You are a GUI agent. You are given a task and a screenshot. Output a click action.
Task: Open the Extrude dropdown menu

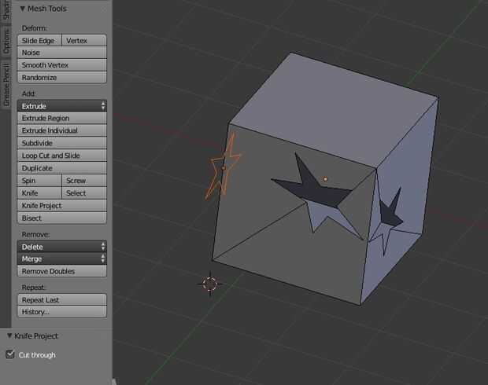(x=62, y=106)
